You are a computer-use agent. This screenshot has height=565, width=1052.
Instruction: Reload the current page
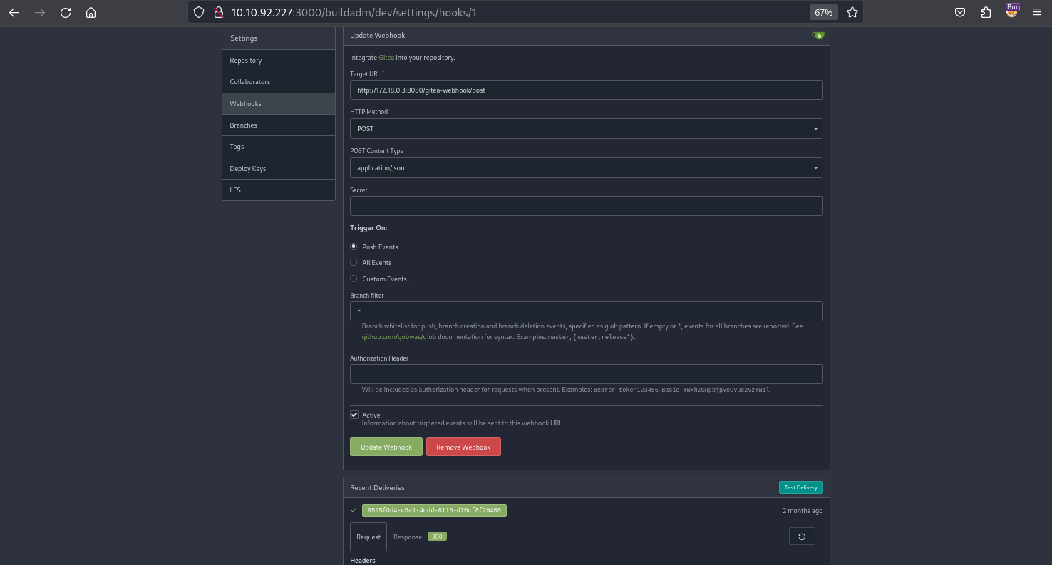[66, 12]
